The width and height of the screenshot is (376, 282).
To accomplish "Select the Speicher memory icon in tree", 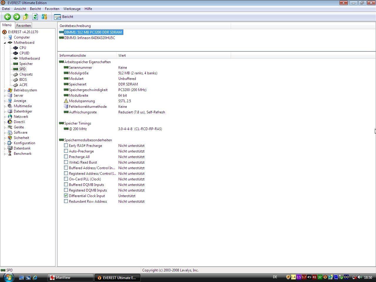I will pos(16,64).
